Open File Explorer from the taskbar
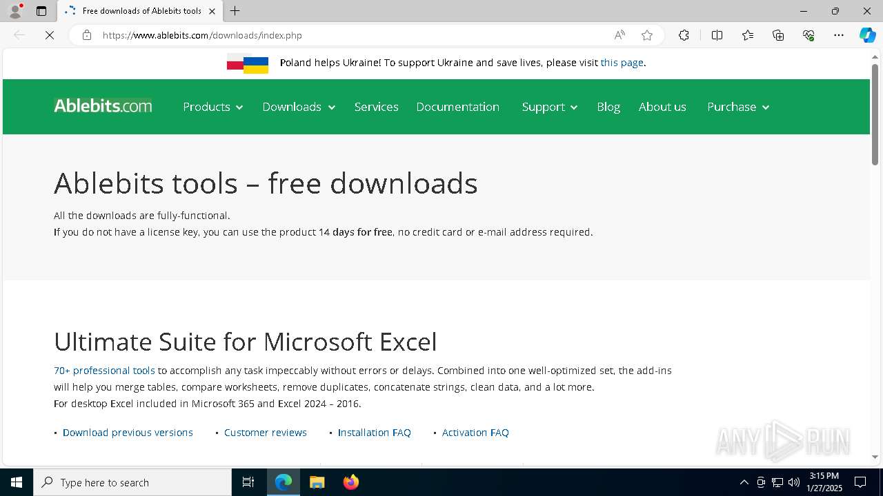The image size is (883, 496). pos(317,482)
